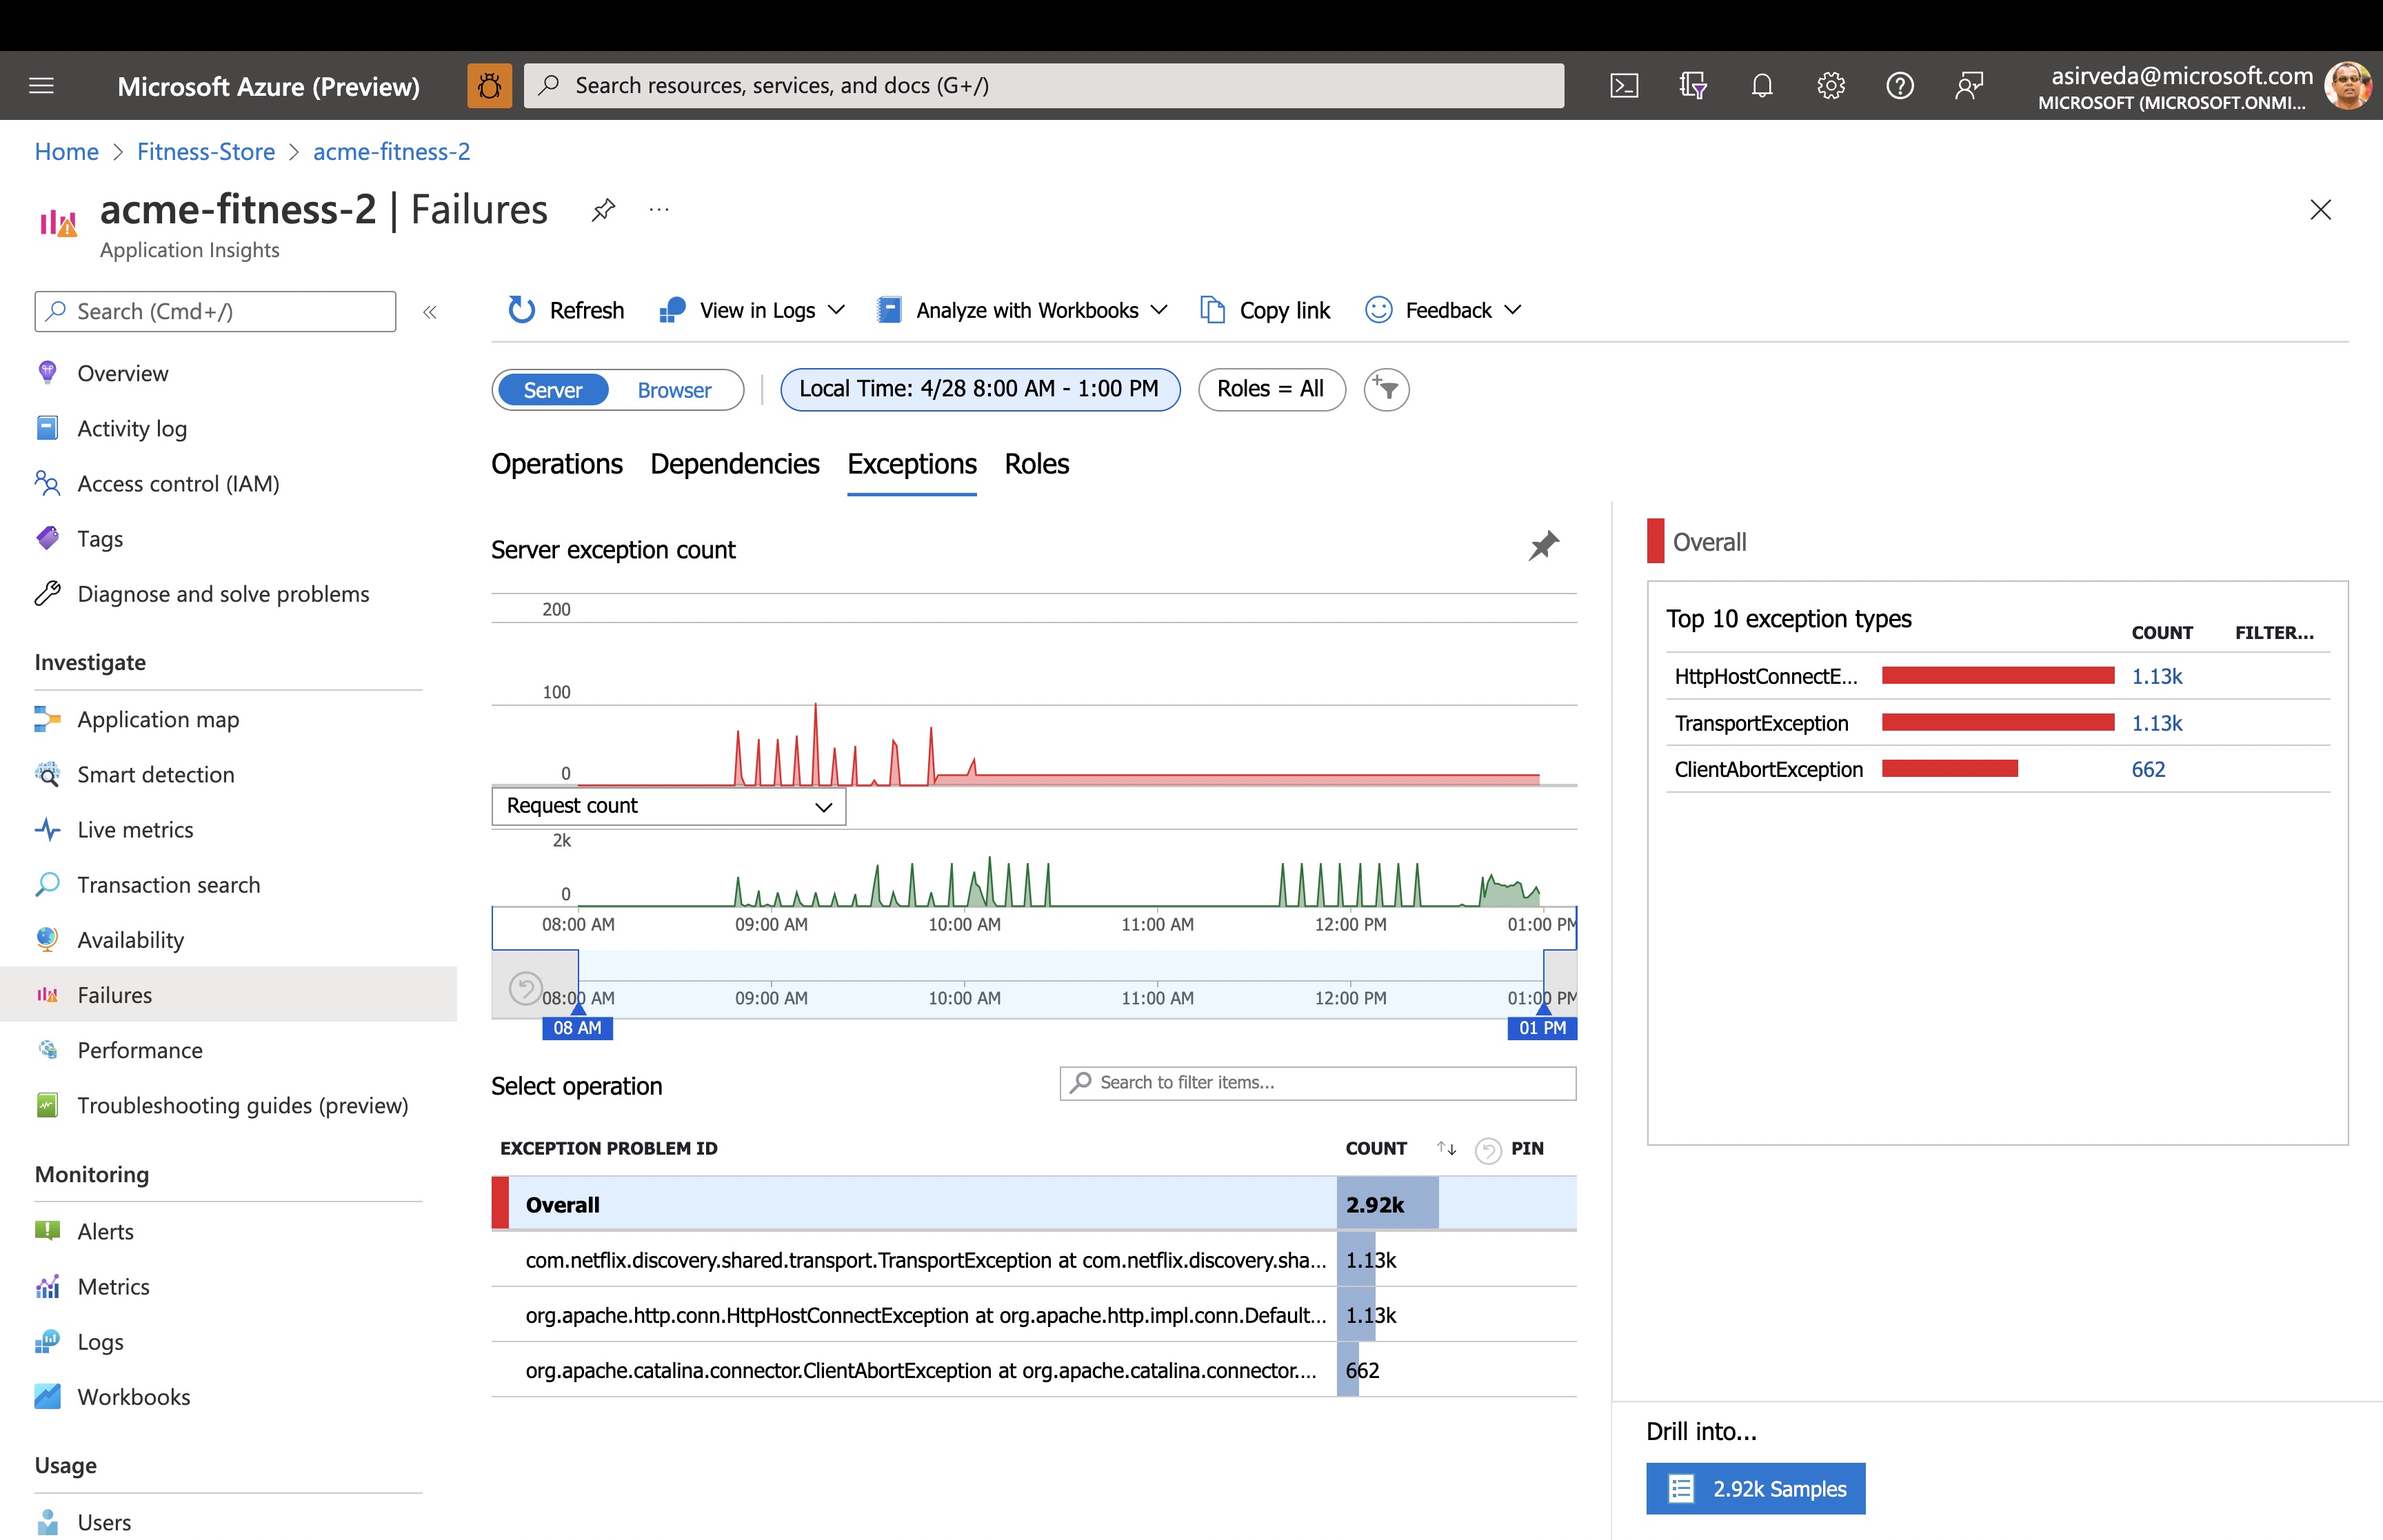The height and width of the screenshot is (1540, 2383).
Task: Open Cloud Shell from top bar
Action: pyautogui.click(x=1623, y=86)
